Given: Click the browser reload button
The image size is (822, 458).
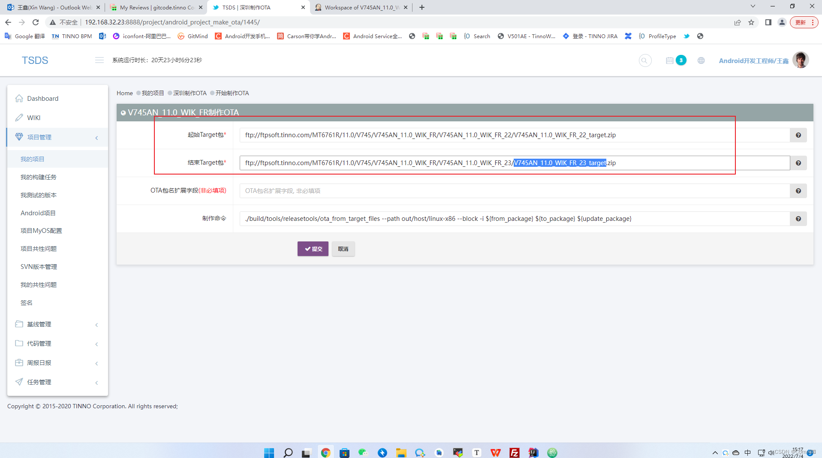Looking at the screenshot, I should [36, 22].
